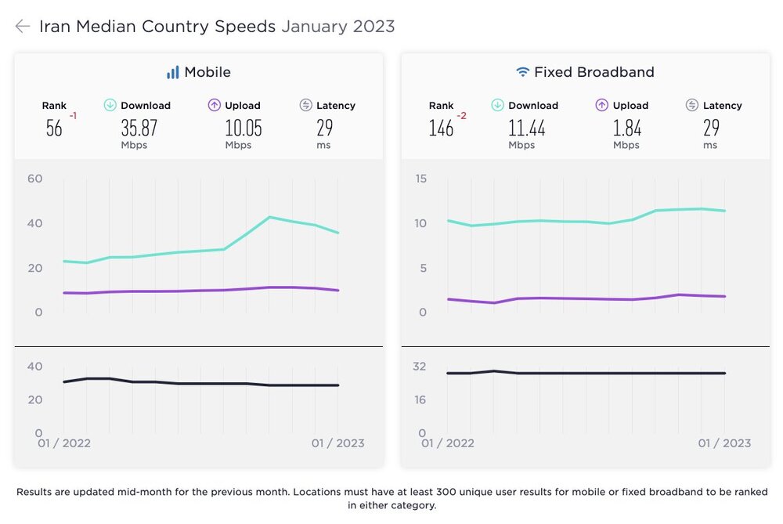Click the Mobile download line peak
Screen dimensions: 783x524
[x=269, y=217]
